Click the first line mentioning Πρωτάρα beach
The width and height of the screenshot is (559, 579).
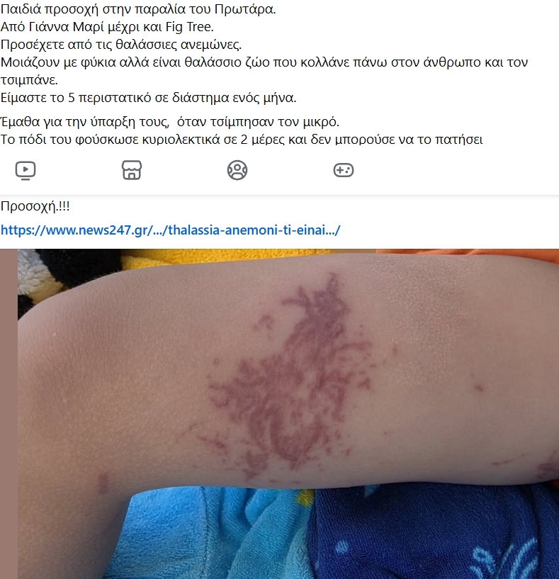(138, 9)
